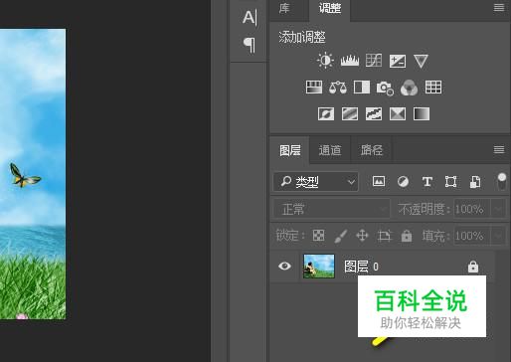Add a Channel Mixer adjustment
Screen dimensions: 511x362
tap(409, 88)
